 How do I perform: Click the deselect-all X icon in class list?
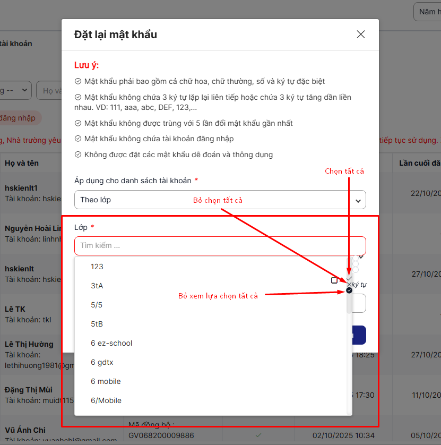(349, 285)
